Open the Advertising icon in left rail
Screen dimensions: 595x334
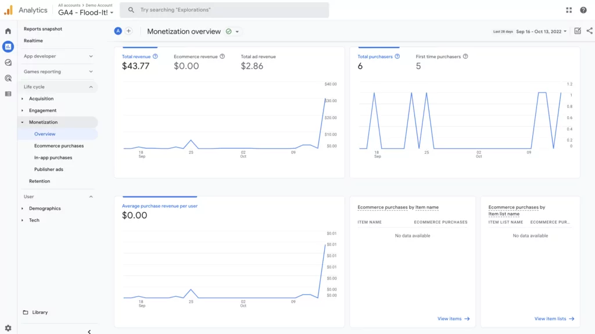tap(8, 78)
